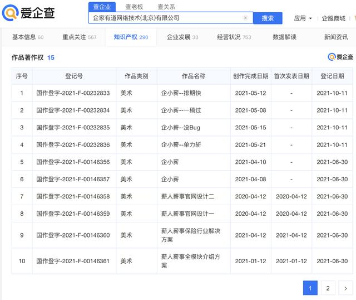Switch to the 查老板 search tab
The height and width of the screenshot is (300, 356).
[x=134, y=7]
